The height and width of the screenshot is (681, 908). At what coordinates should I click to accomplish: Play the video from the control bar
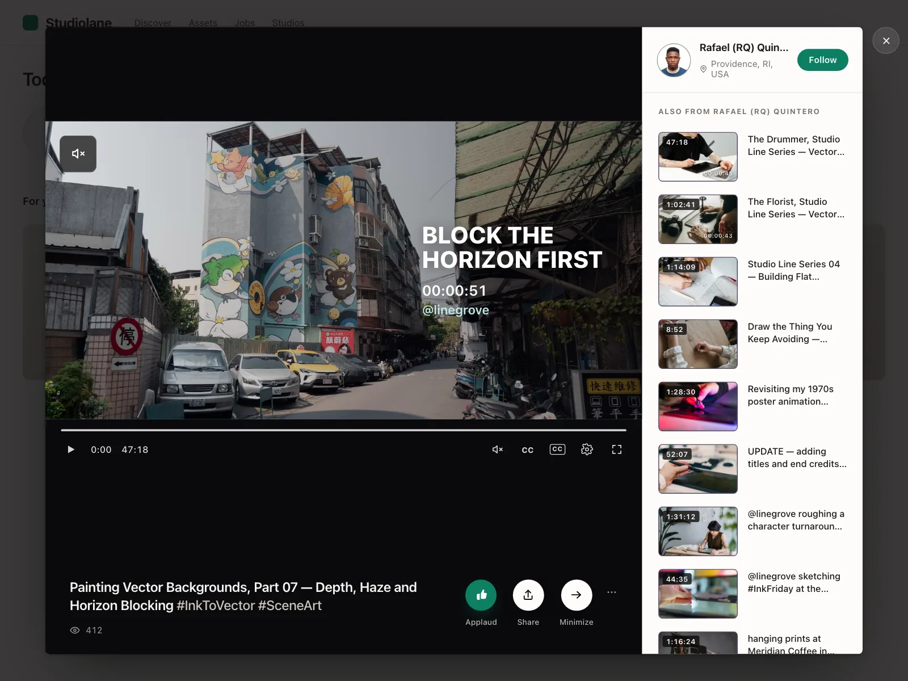coord(71,449)
